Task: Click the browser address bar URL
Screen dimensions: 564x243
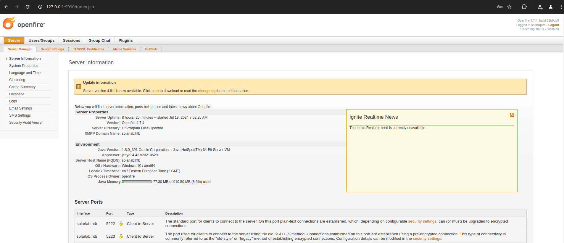Action: [70, 7]
